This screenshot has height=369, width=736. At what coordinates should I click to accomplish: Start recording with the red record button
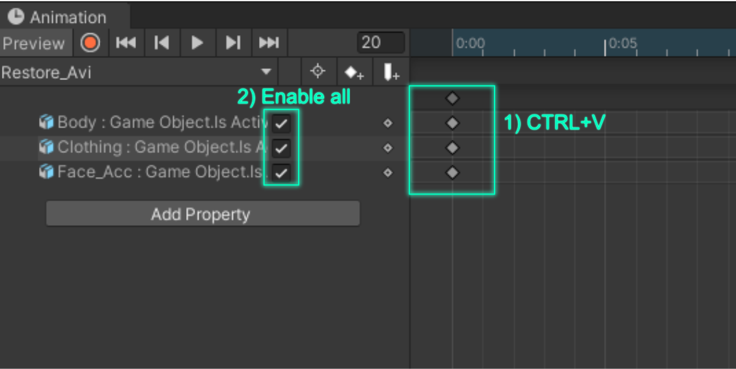tap(90, 43)
